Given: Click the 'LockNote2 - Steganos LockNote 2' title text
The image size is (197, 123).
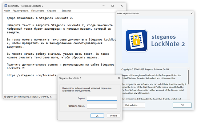Looking at the screenshot, I should coord(26,6).
